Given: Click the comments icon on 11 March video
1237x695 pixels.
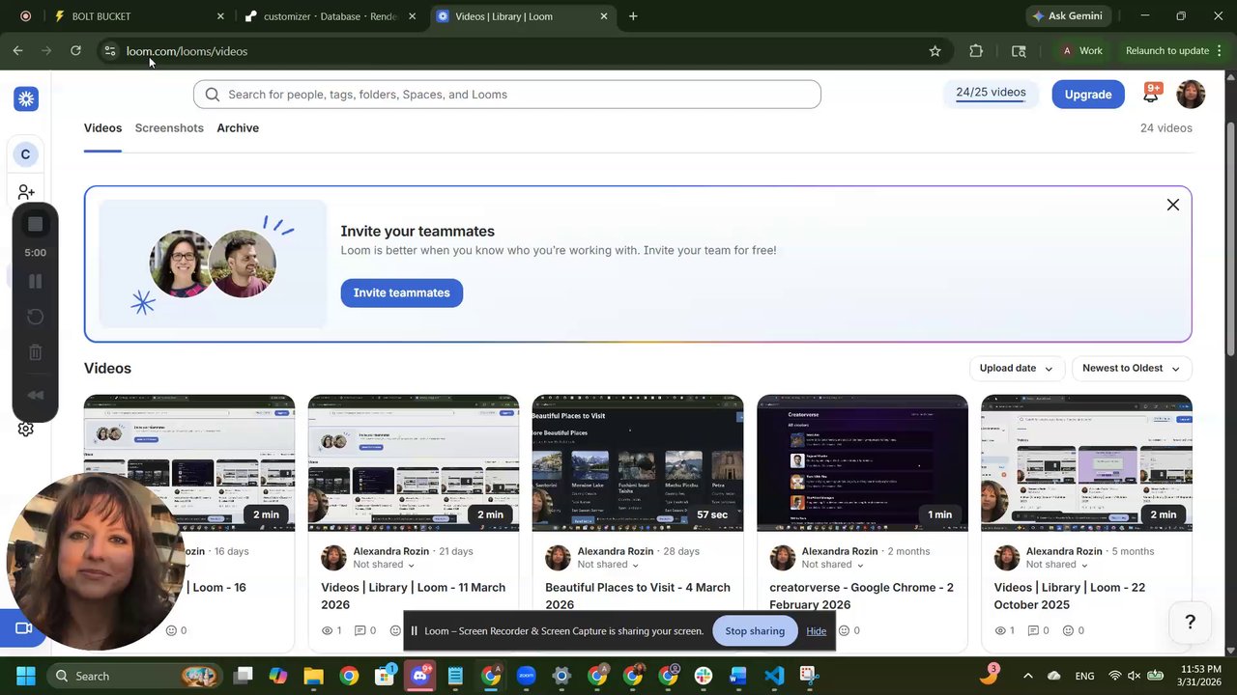Looking at the screenshot, I should coord(360,630).
